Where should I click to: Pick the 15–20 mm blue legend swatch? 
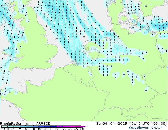(x=41, y=127)
